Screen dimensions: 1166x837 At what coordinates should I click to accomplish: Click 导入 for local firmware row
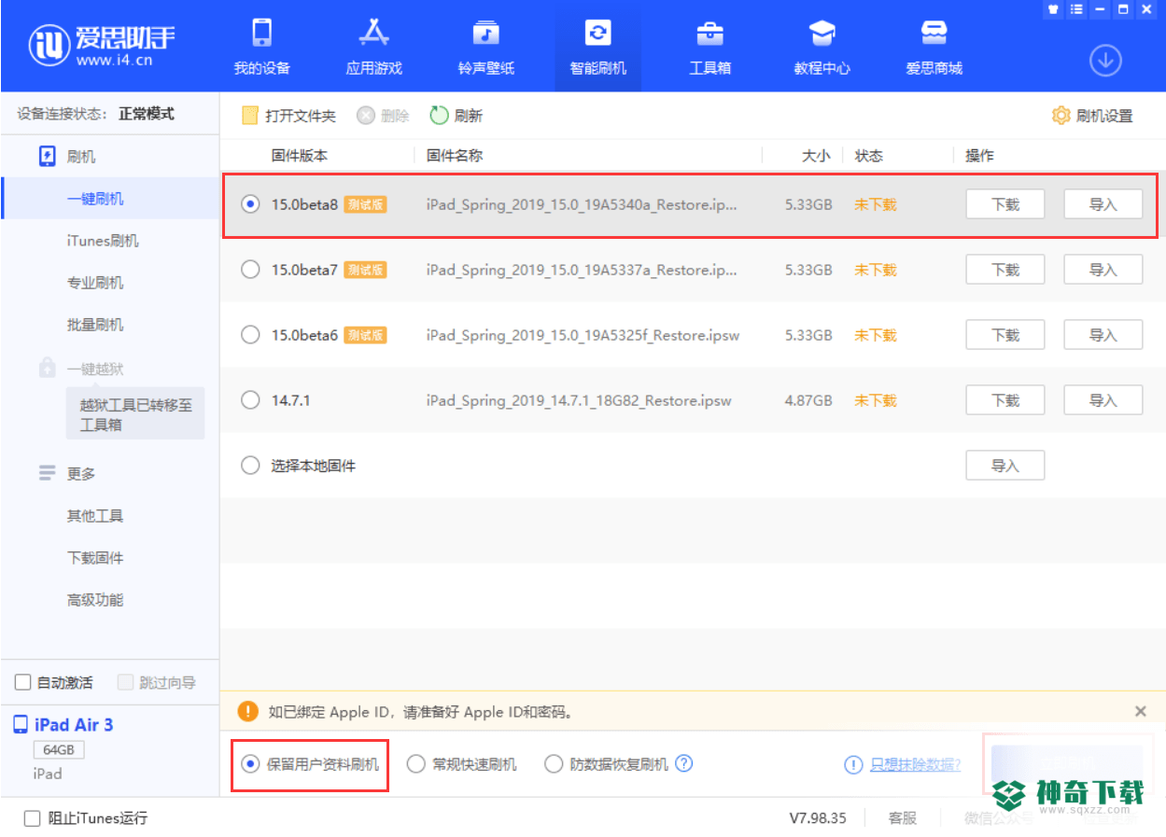pos(1004,466)
